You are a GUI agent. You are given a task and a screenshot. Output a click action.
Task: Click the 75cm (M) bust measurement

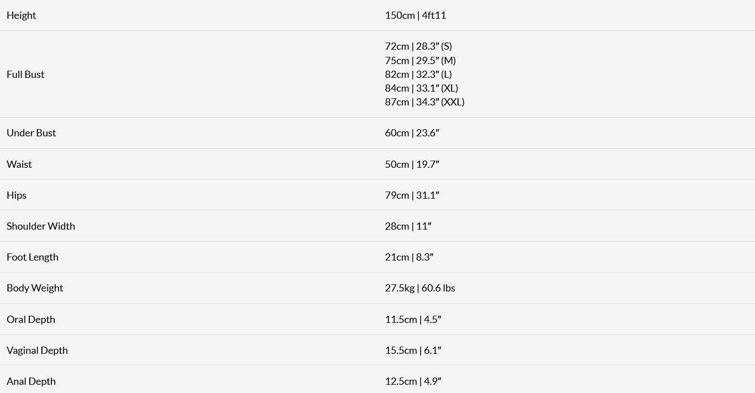420,61
